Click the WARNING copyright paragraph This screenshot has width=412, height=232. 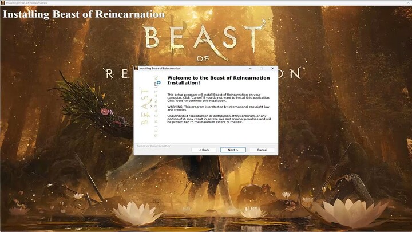[x=218, y=108]
